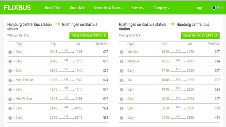Click info icon for Hamburg 22:30 N33 departure
This screenshot has width=226, height=127.
click(x=10, y=118)
